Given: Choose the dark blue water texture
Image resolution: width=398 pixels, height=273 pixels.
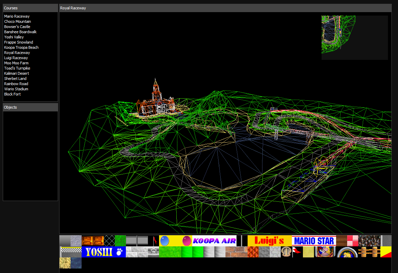Looking at the screenshot, I should click(x=76, y=263).
